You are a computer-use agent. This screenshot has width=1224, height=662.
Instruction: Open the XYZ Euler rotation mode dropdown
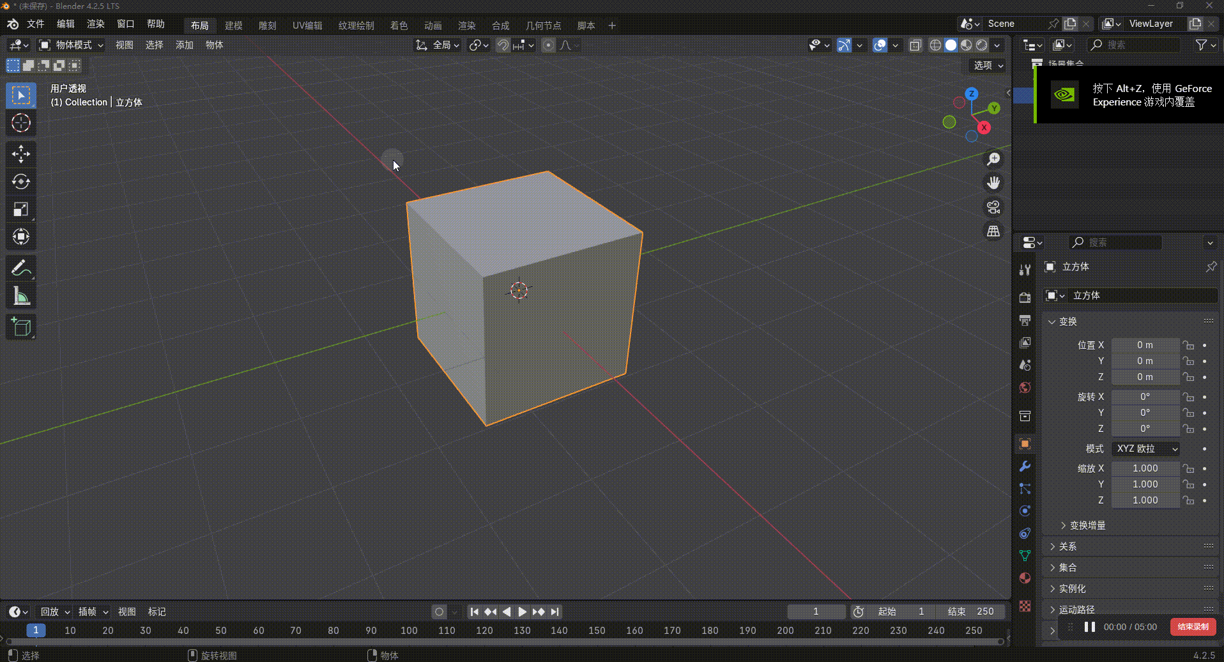(x=1146, y=449)
